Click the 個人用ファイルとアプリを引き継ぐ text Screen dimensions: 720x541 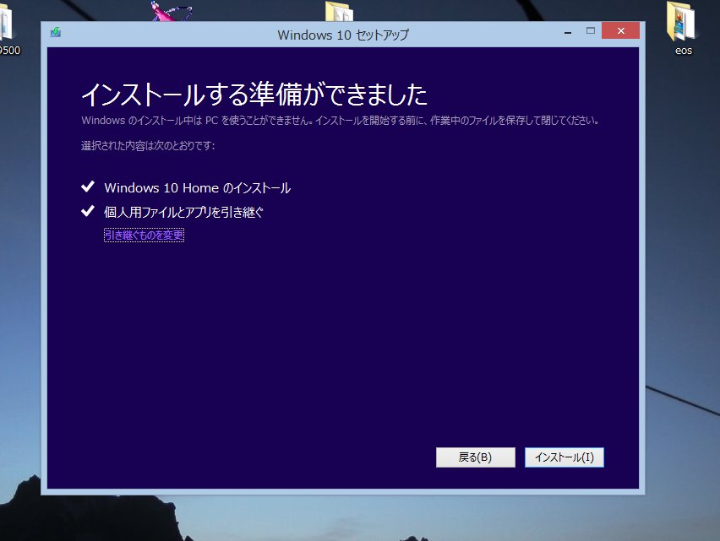[183, 212]
